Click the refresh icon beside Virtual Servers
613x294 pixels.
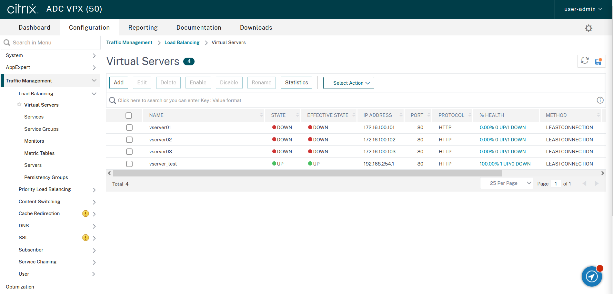(x=584, y=61)
